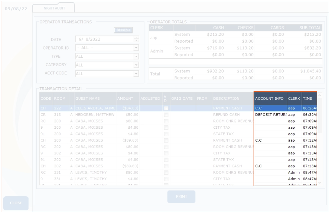330x213 pixels.
Task: Click the PRINT button
Action: click(x=181, y=197)
